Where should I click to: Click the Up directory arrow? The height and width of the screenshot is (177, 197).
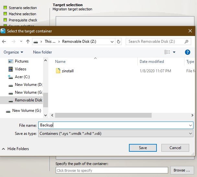(x=28, y=41)
